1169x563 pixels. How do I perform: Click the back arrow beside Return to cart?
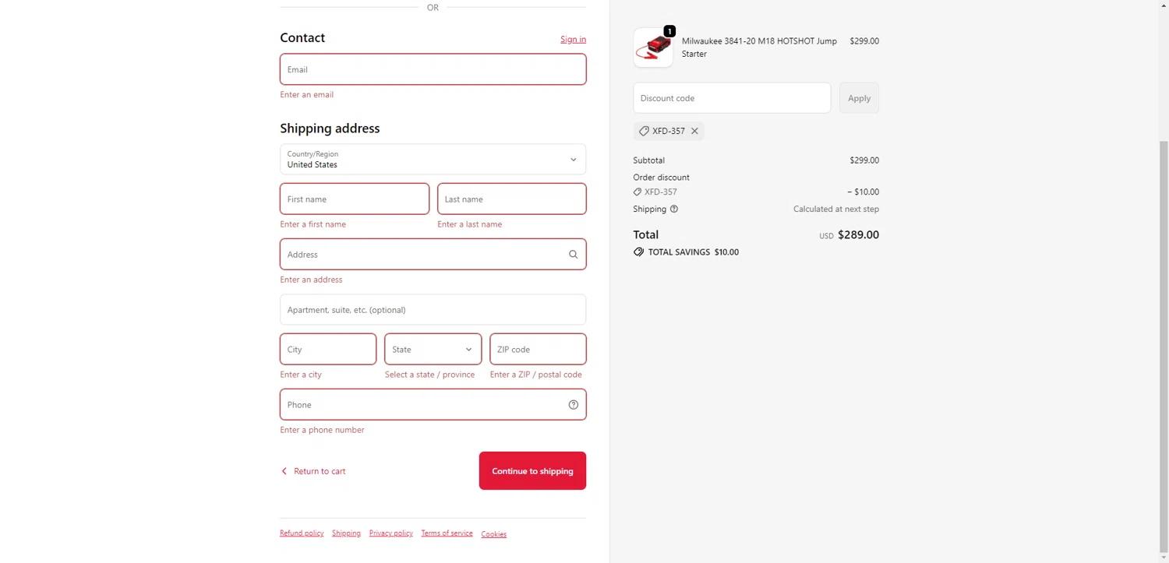(x=284, y=471)
